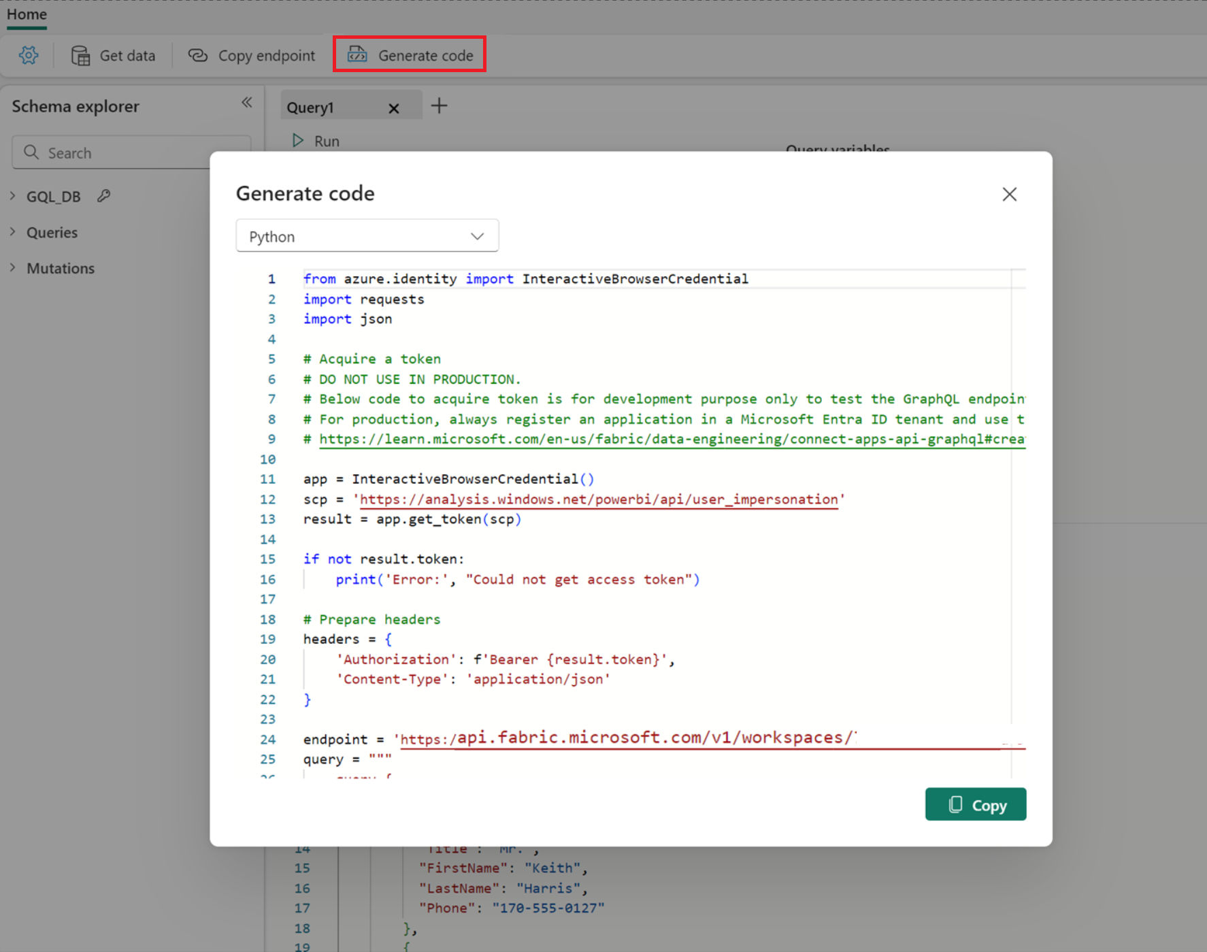1207x952 pixels.
Task: Switch to the Home tab
Action: 27,14
